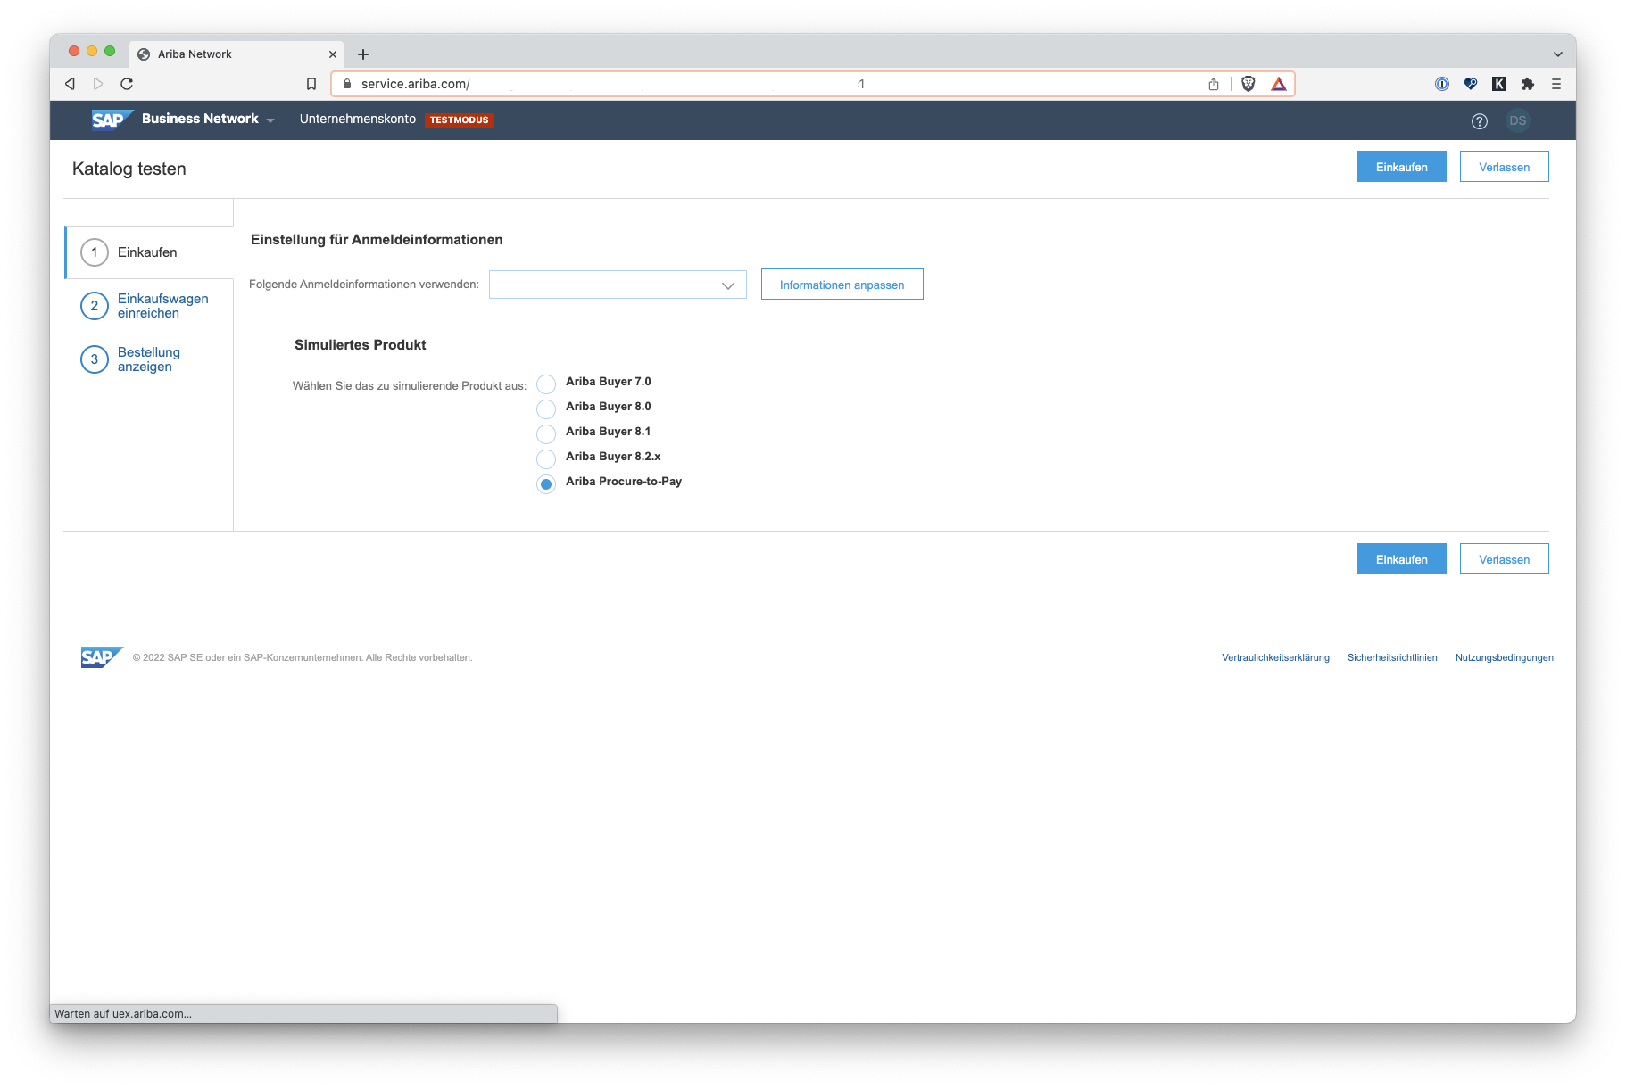Click Unternehmenskonto in header
This screenshot has width=1626, height=1089.
tap(358, 119)
